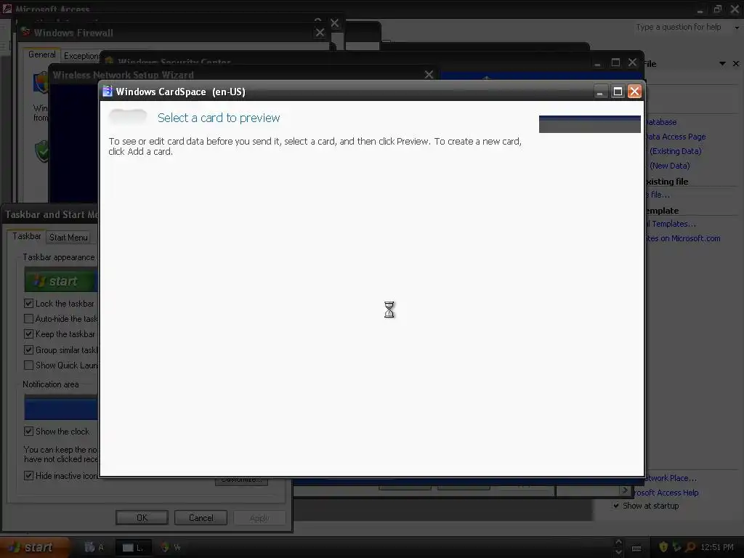Toggle Lock the taskbar checkbox
The width and height of the screenshot is (744, 558).
pyautogui.click(x=28, y=304)
